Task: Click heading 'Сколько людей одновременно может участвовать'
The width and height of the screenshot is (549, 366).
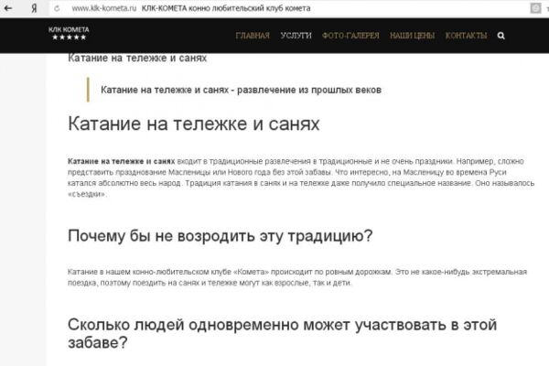Action: click(282, 333)
